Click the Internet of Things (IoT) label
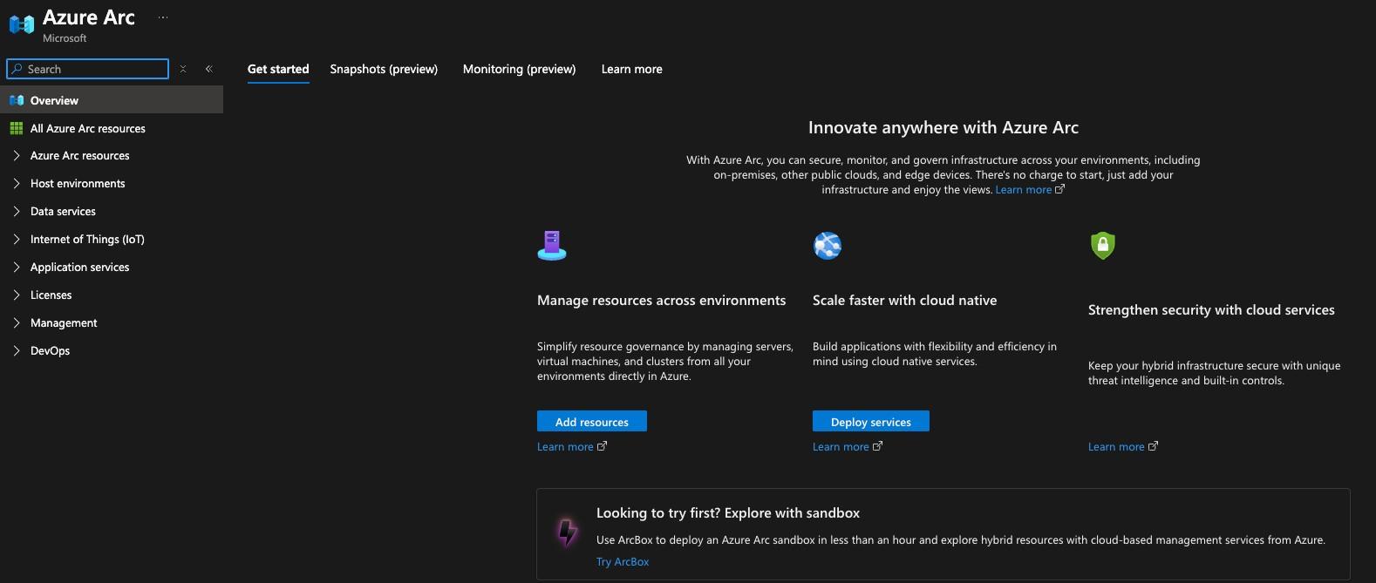Screen dimensions: 1376x583 coord(87,240)
